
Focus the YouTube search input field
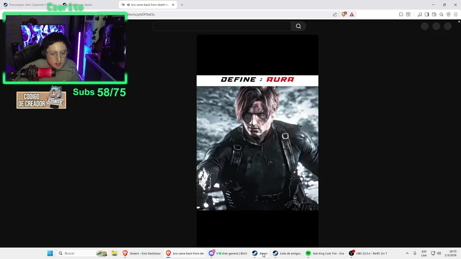tap(221, 26)
